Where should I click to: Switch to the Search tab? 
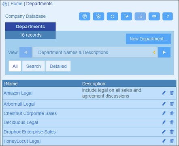coord(33,66)
